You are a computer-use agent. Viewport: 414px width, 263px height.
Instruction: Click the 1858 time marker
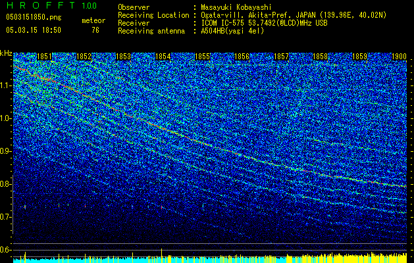click(321, 57)
